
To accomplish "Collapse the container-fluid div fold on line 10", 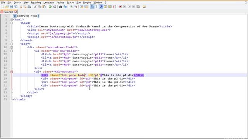I will click(12, 47).
